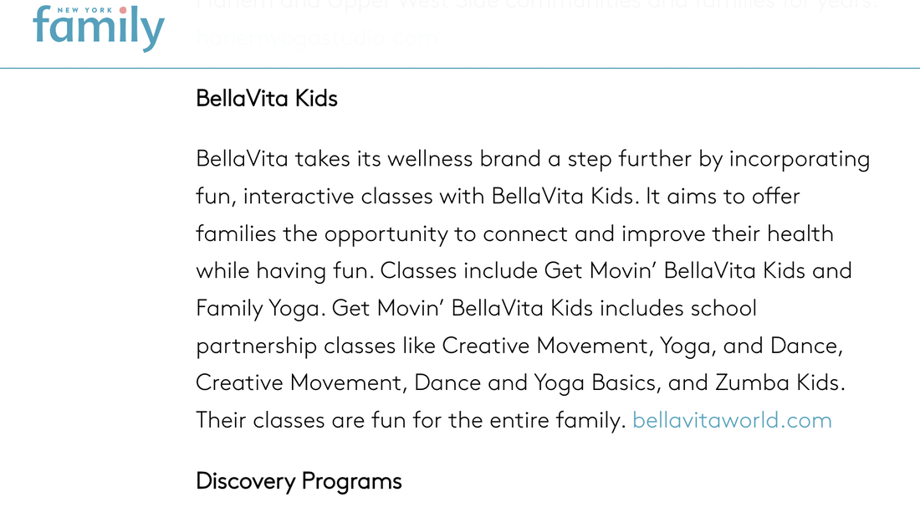Select the 'Discovery Programs' heading
Screen dimensions: 920x523
[x=299, y=481]
